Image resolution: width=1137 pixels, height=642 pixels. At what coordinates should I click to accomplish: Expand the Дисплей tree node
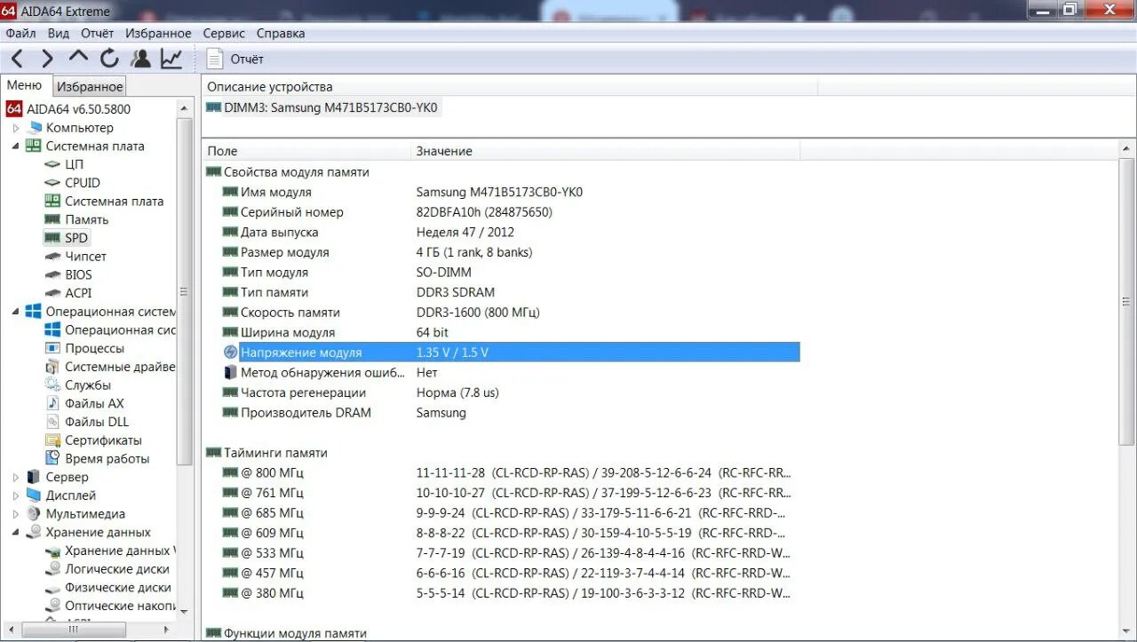coord(16,495)
